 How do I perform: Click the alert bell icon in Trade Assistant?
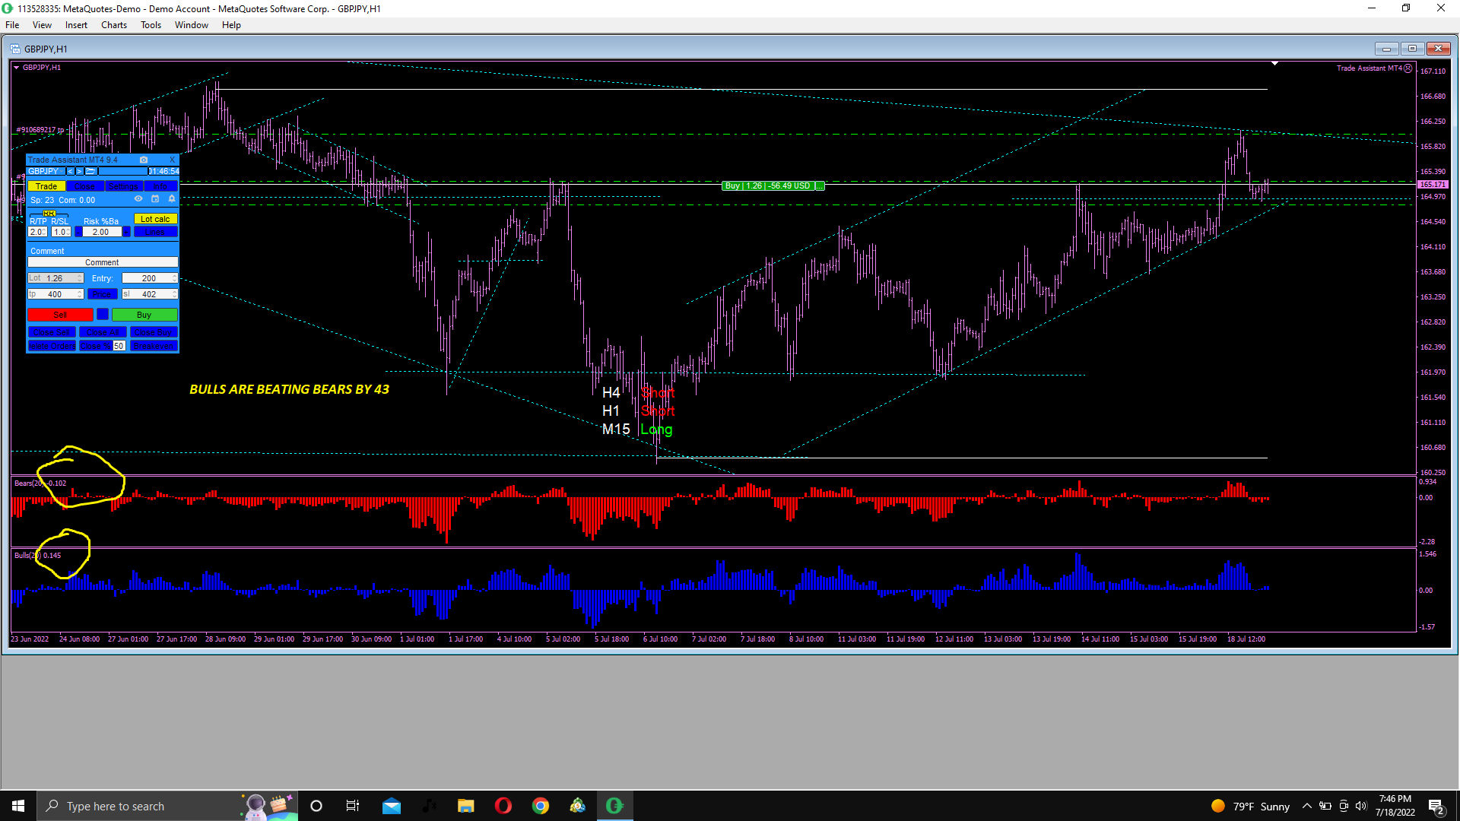[x=172, y=198]
